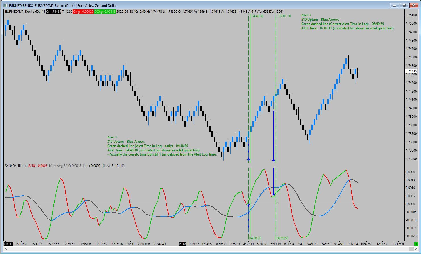Click the '15:01:38' time axis label

pos(21,244)
